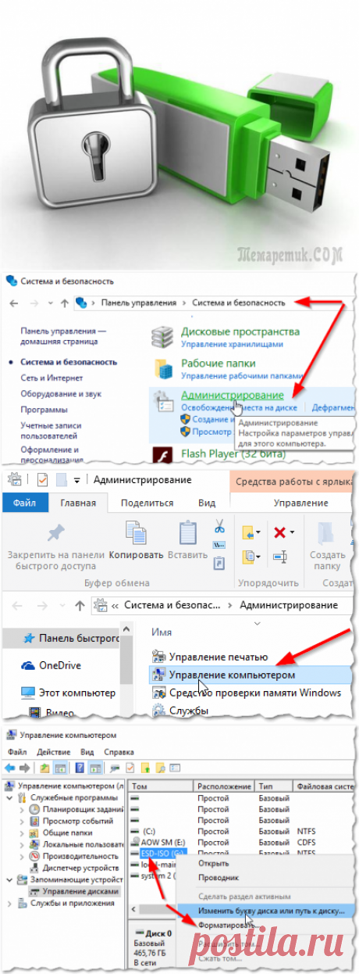
Task: Click the Рабочие папки folder icon
Action: [162, 368]
